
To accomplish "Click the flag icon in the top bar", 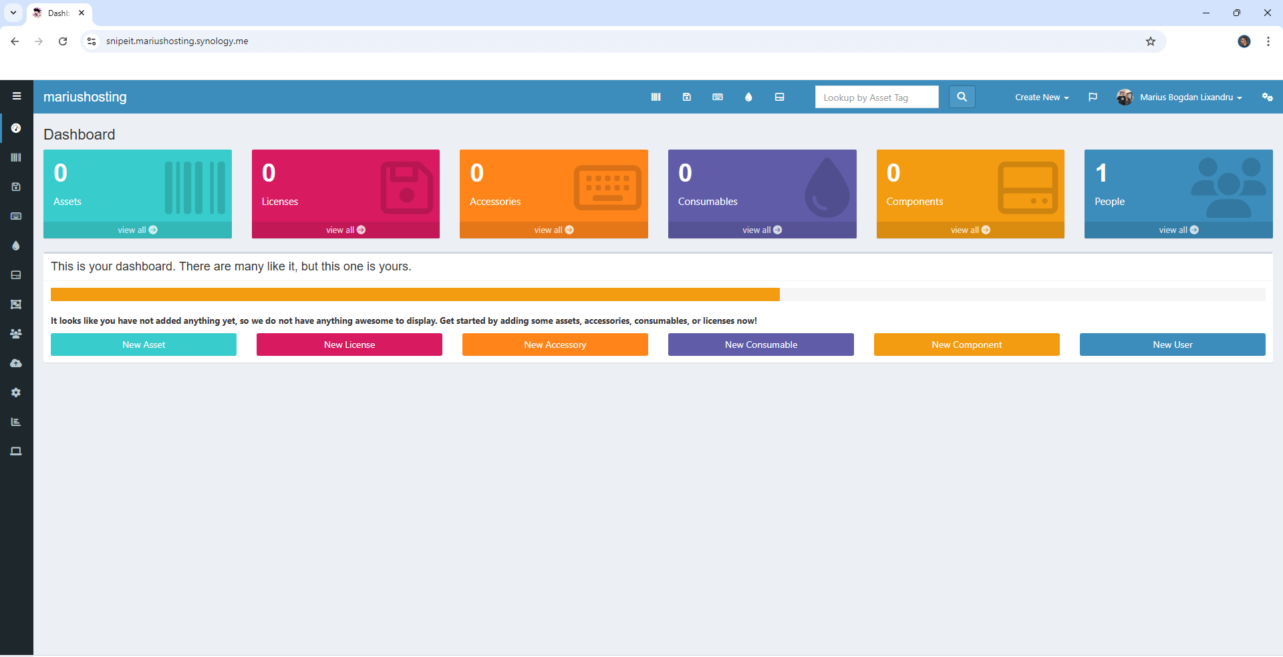I will (1093, 97).
